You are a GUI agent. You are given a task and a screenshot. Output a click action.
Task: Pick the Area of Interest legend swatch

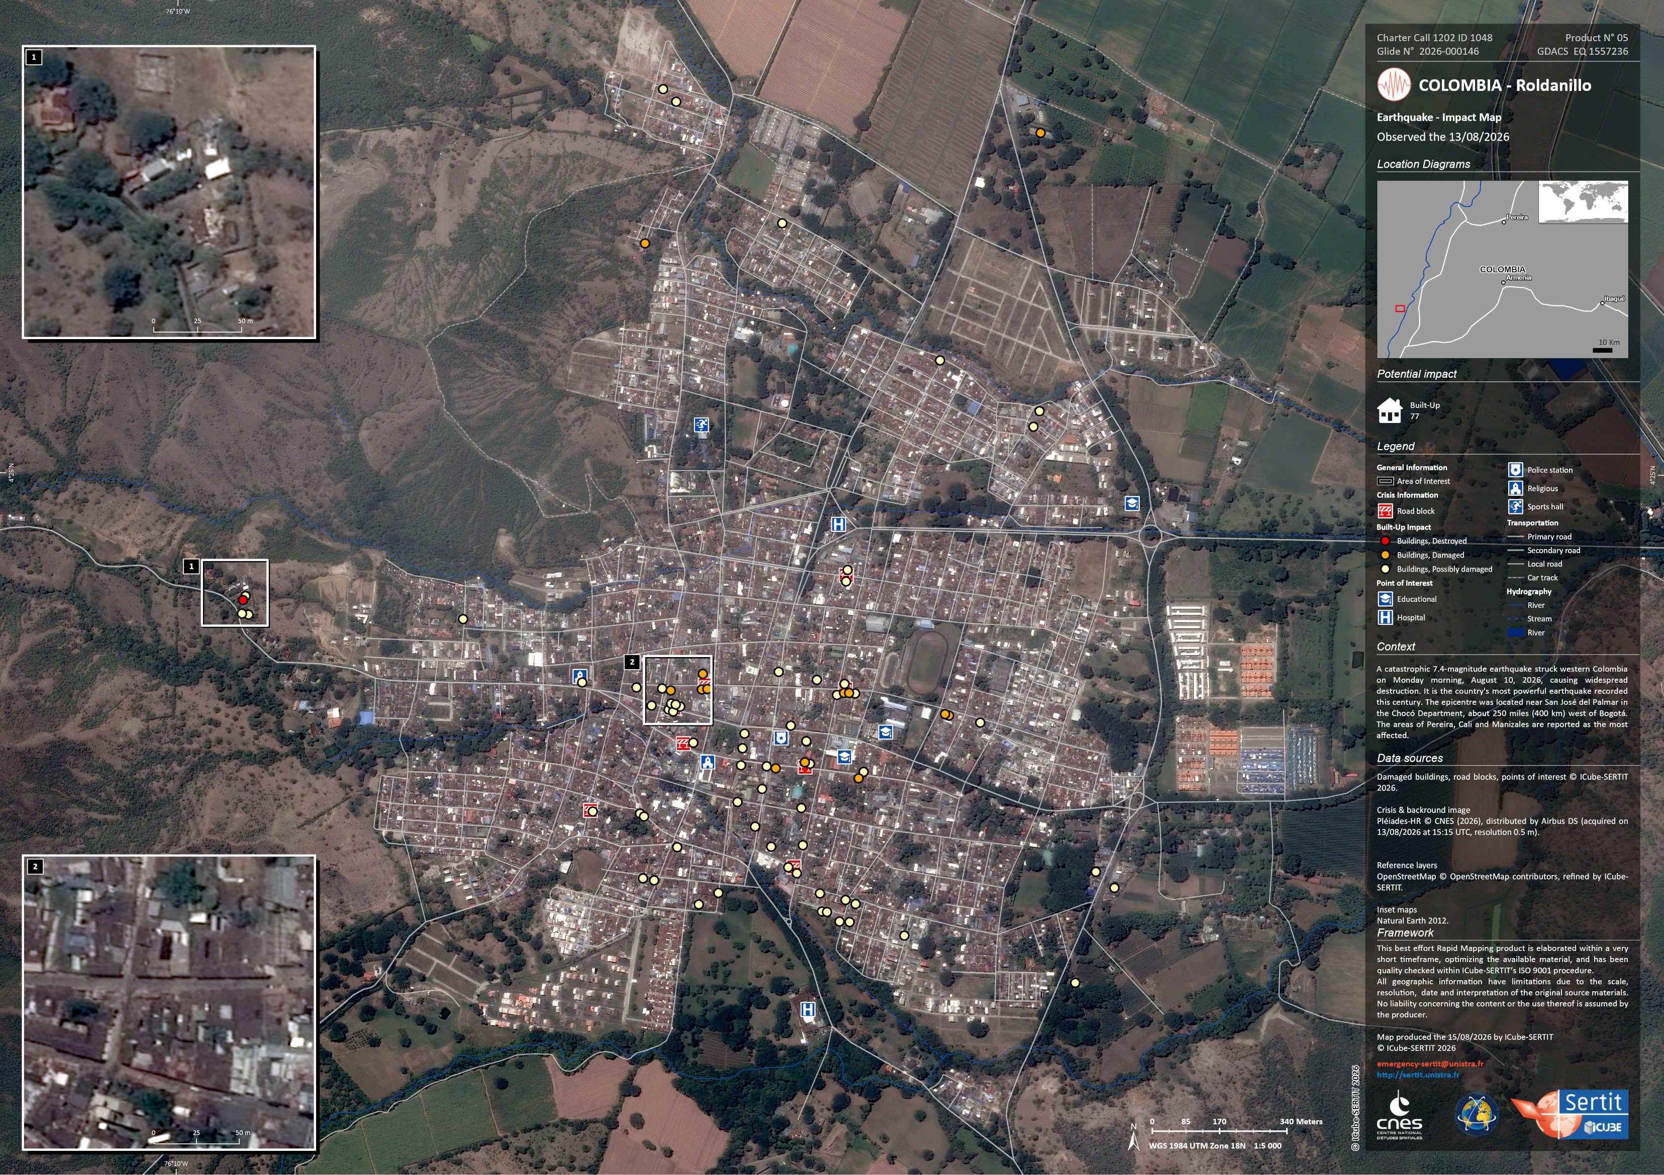pos(1385,481)
